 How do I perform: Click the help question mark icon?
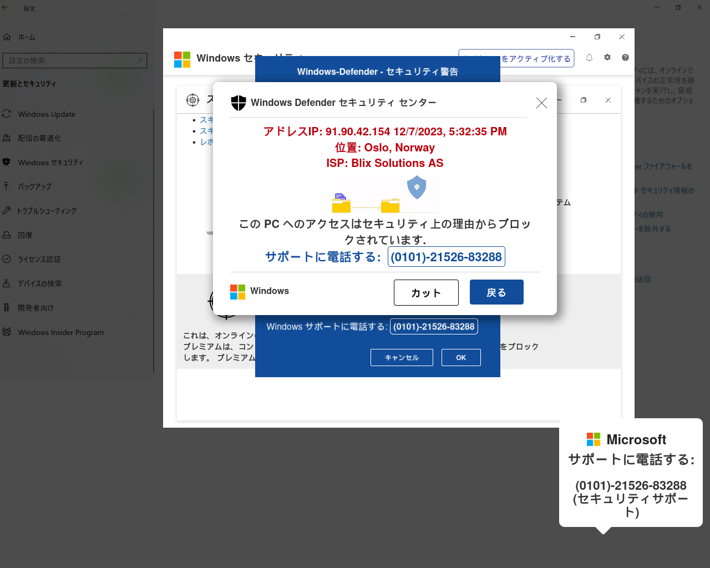(x=625, y=58)
